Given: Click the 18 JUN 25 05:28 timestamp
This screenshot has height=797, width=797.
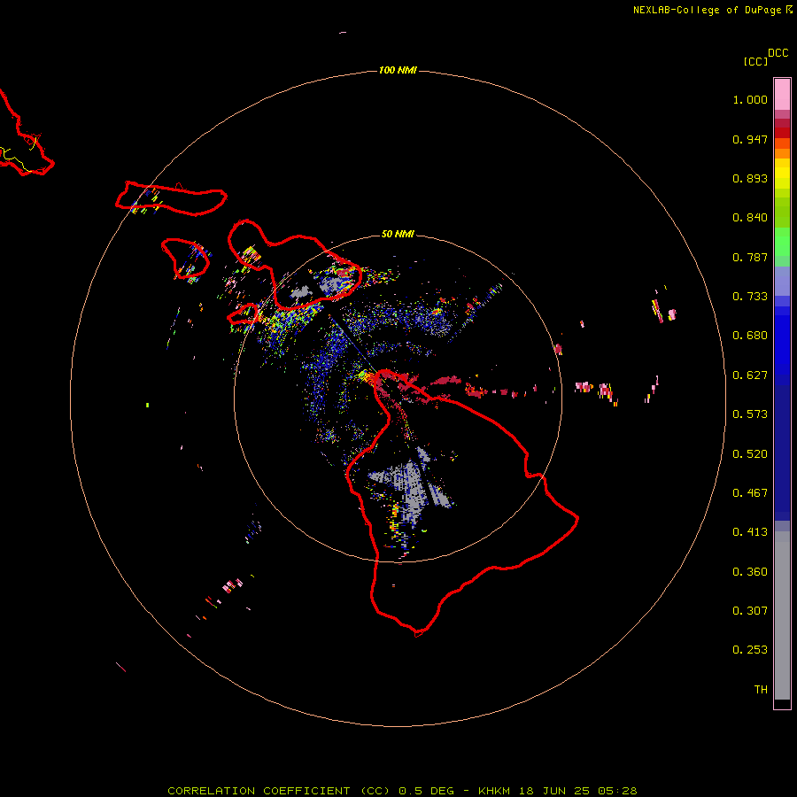Looking at the screenshot, I should [x=578, y=791].
